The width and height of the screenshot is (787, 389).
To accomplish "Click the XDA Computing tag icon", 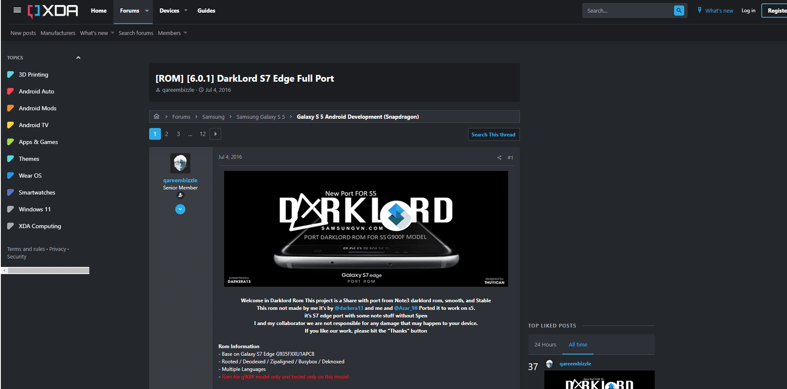I will click(11, 226).
